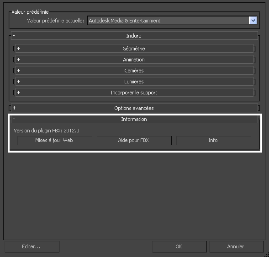Click the Géométrie rollout title bar
Screen dimensions: 269x257
click(x=134, y=49)
